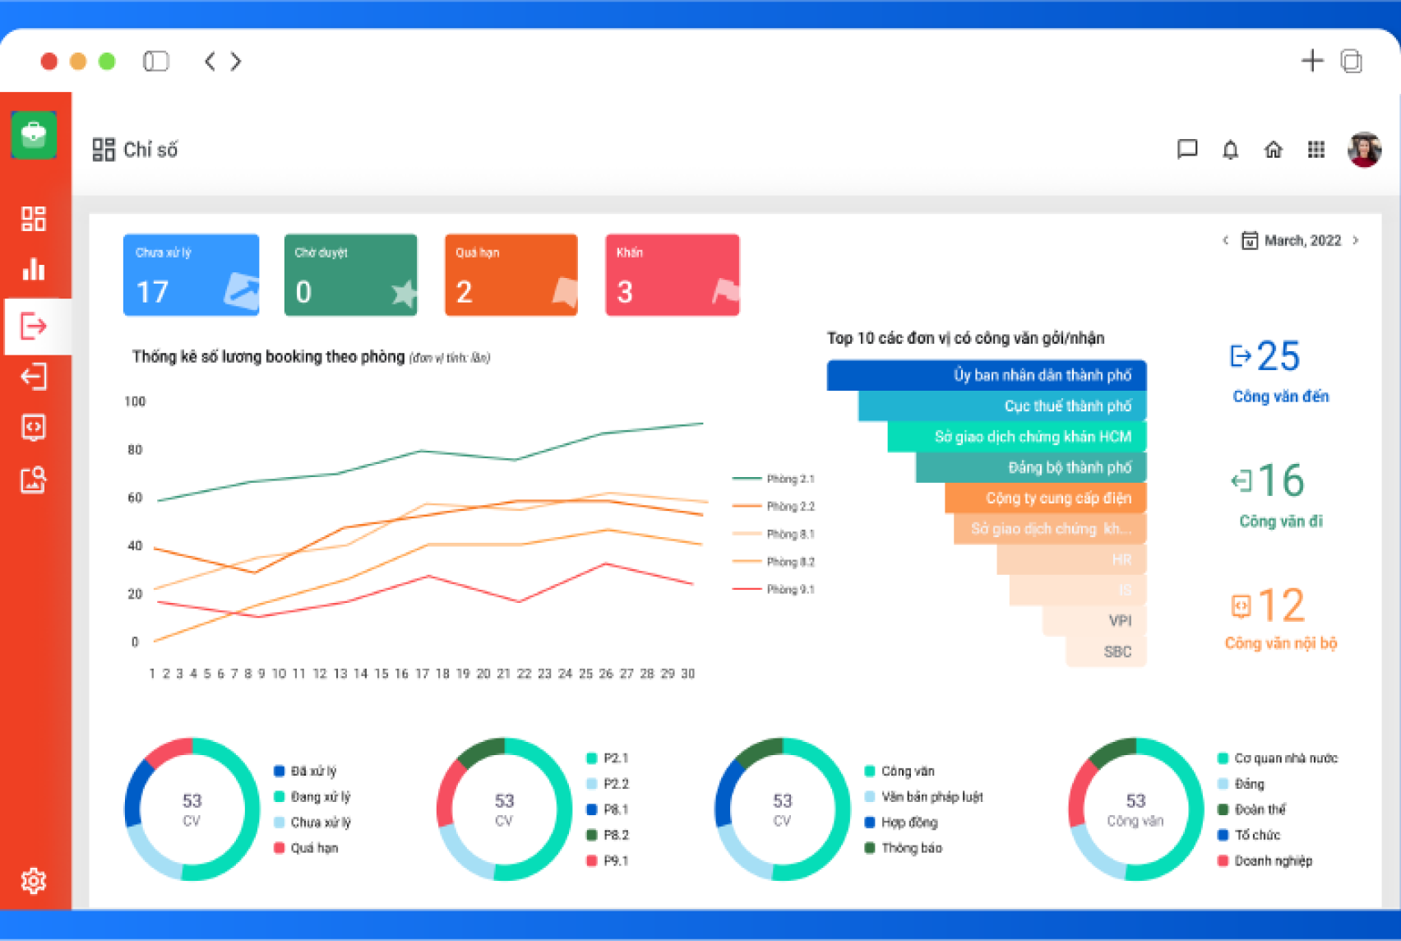Viewport: 1401px width, 941px height.
Task: Open the dashboard grid icon in sidebar
Action: [x=34, y=219]
